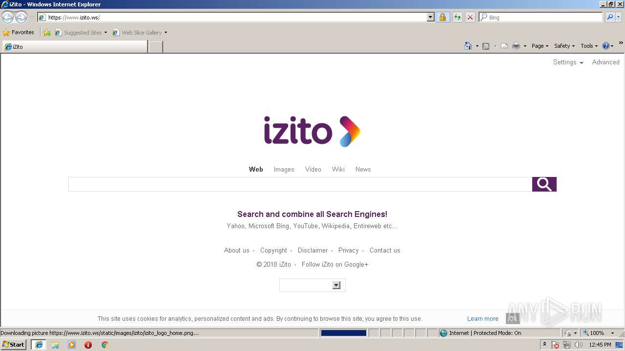Open Opera icon in taskbar

[88, 345]
